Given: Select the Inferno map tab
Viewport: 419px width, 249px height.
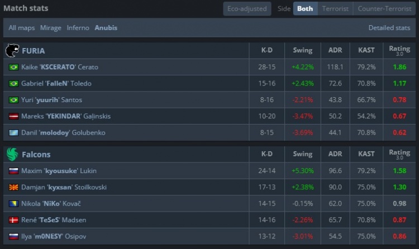Looking at the screenshot, I should click(x=78, y=27).
